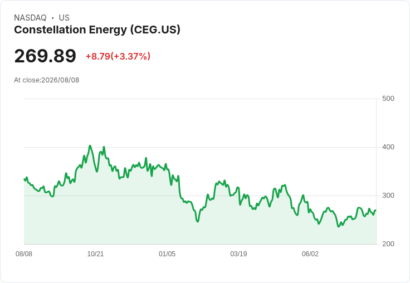The width and height of the screenshot is (410, 283).
Task: Click the 400 horizontal gridline
Action: tap(201, 147)
